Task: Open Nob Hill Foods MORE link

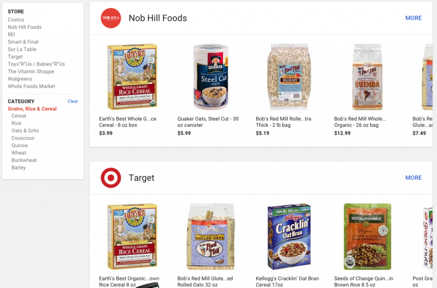Action: coord(413,18)
